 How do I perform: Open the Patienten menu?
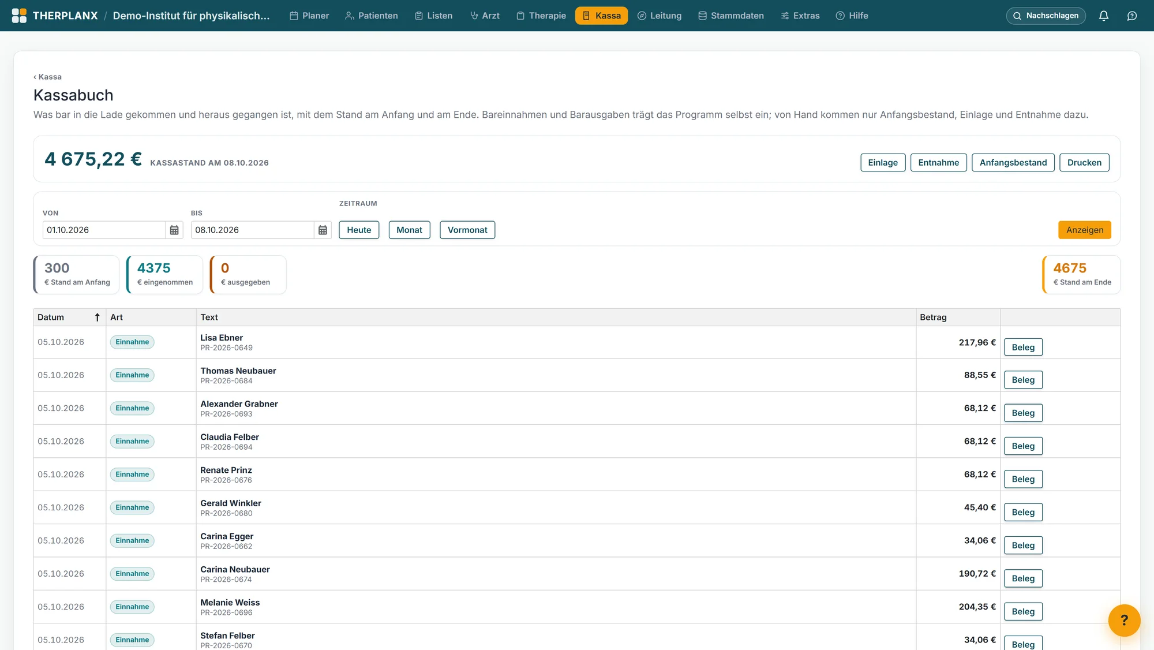(372, 16)
